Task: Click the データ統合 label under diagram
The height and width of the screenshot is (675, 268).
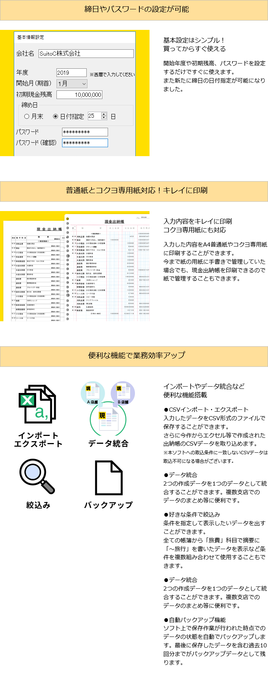Action: (108, 443)
